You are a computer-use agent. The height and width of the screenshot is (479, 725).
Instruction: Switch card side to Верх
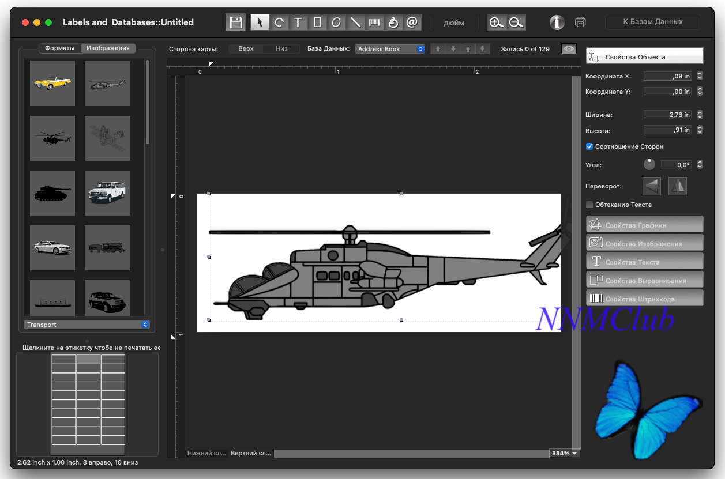tap(246, 49)
